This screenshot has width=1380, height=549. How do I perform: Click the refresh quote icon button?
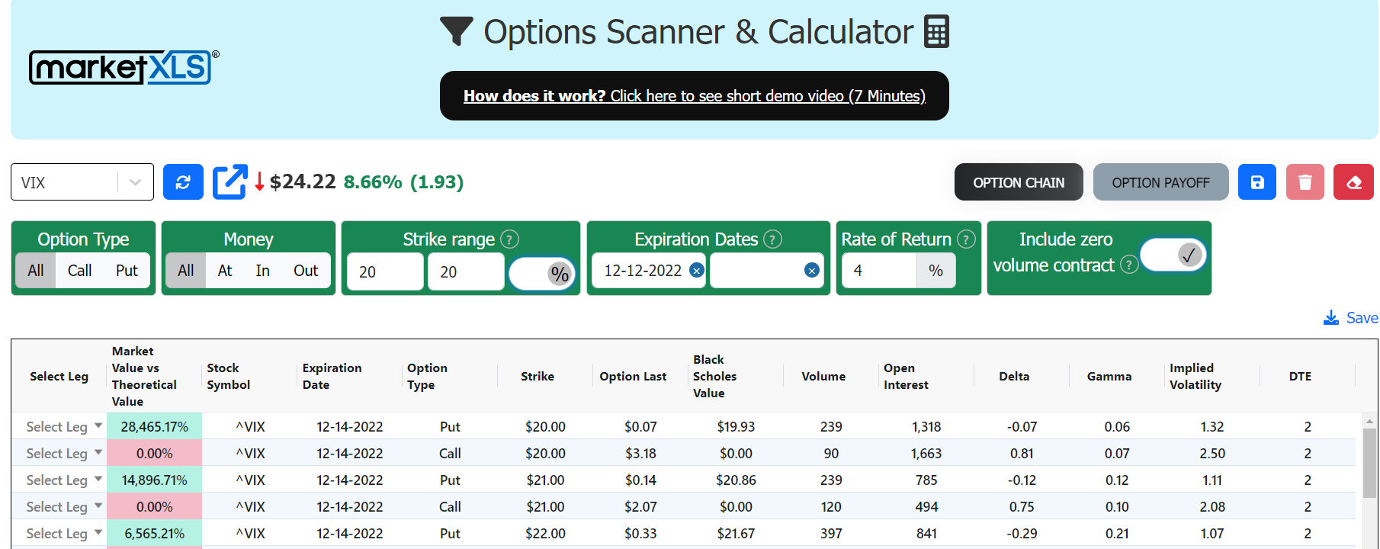click(x=183, y=182)
